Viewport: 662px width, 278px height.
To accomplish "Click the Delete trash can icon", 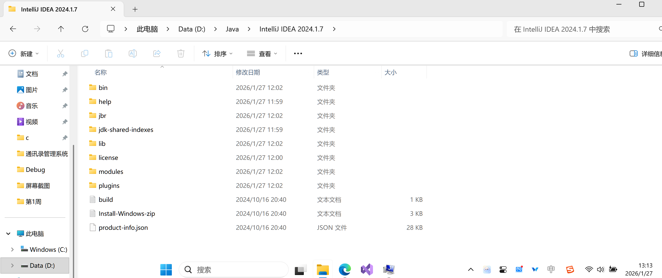I will coord(181,53).
